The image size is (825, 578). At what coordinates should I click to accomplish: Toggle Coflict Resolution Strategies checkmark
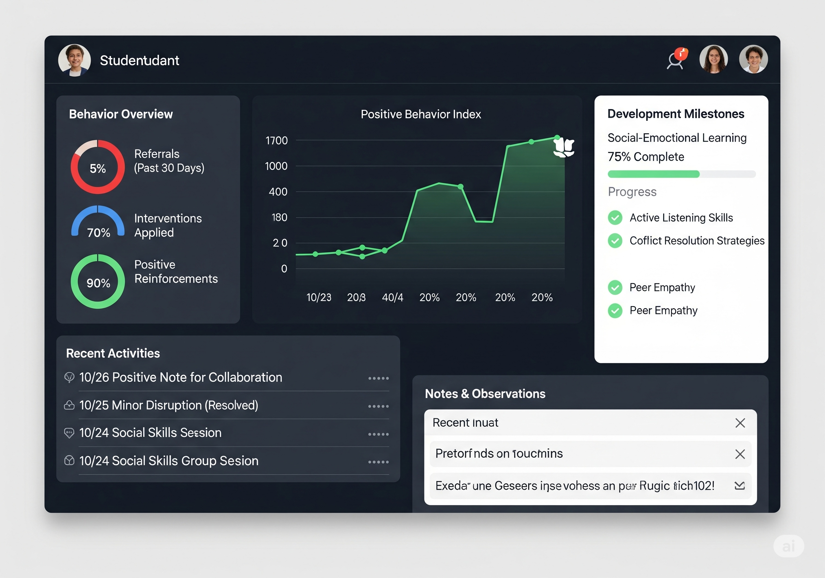point(615,241)
